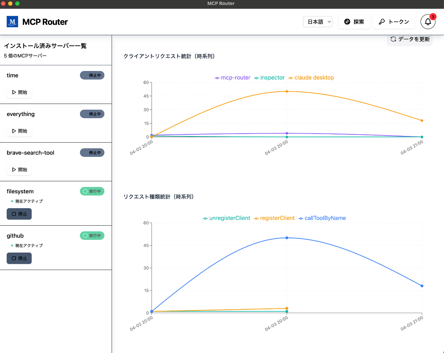
Task: Click the refresh icon in データを更新
Action: (393, 39)
